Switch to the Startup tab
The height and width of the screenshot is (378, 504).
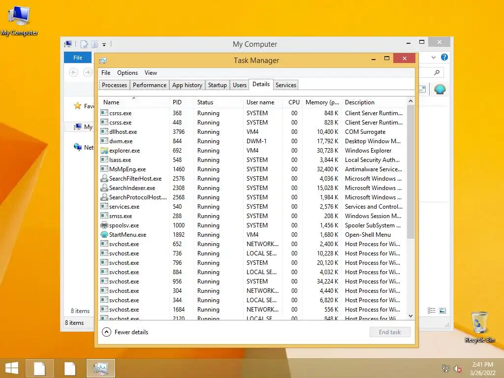pos(217,85)
